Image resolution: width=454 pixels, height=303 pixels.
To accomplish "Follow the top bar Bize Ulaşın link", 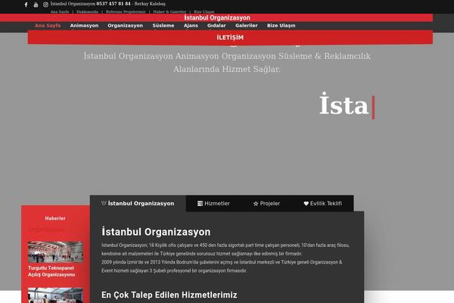I will pyautogui.click(x=204, y=12).
